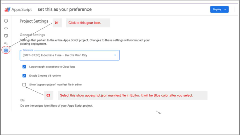Open the Deploy button dropdown arrow

[225, 9]
